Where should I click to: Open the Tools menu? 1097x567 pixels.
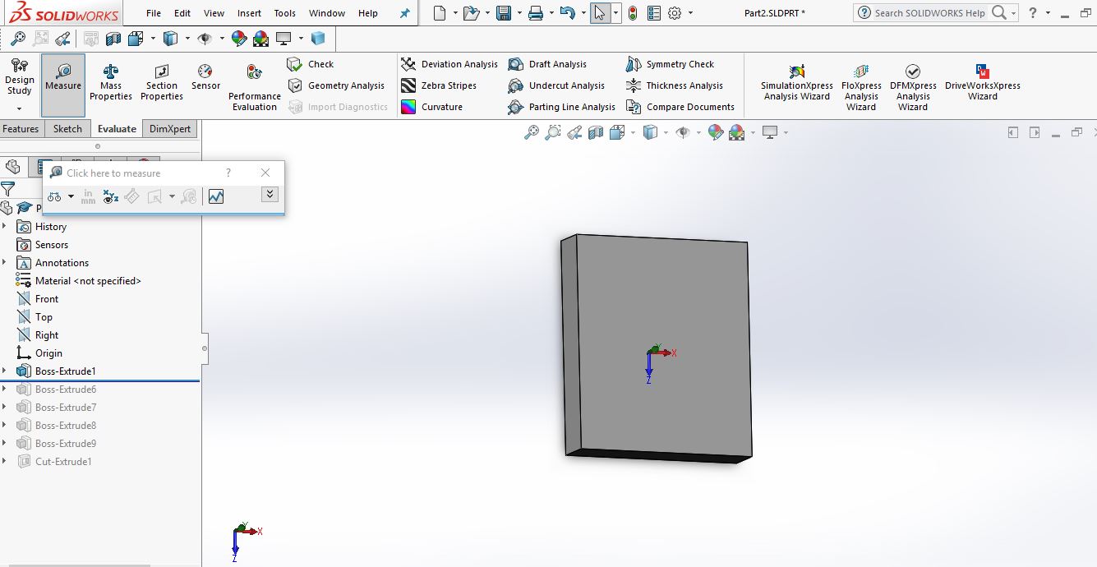[x=285, y=13]
